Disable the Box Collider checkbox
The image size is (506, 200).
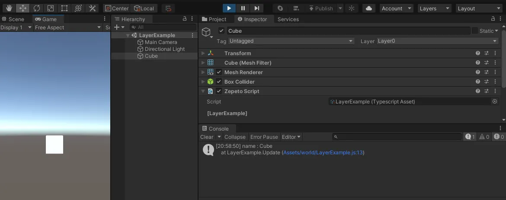[x=219, y=81]
